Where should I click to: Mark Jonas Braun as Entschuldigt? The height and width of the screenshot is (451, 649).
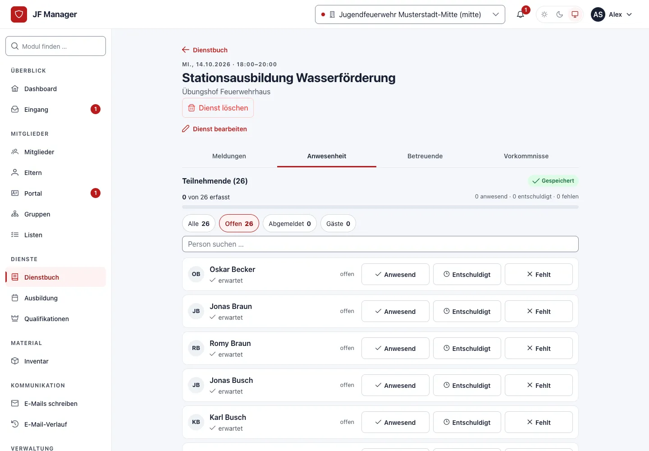467,311
